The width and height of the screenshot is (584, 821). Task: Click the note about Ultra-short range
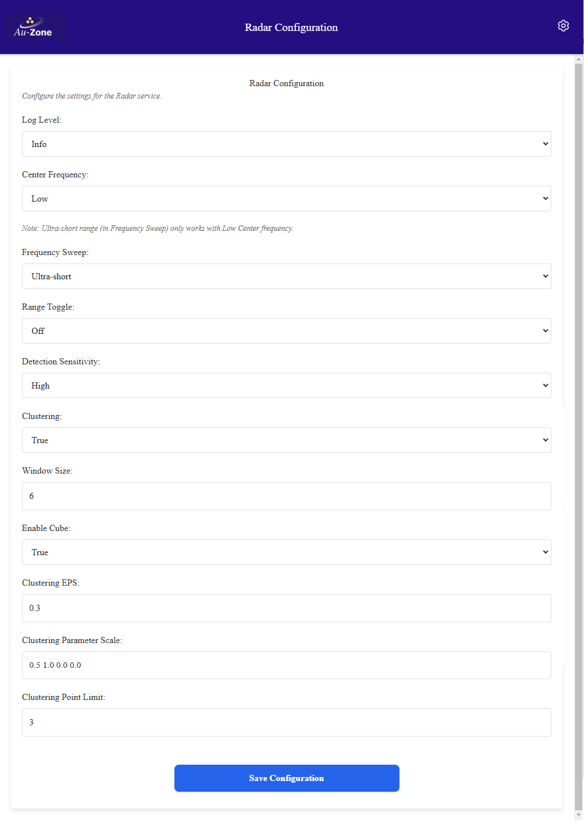158,228
